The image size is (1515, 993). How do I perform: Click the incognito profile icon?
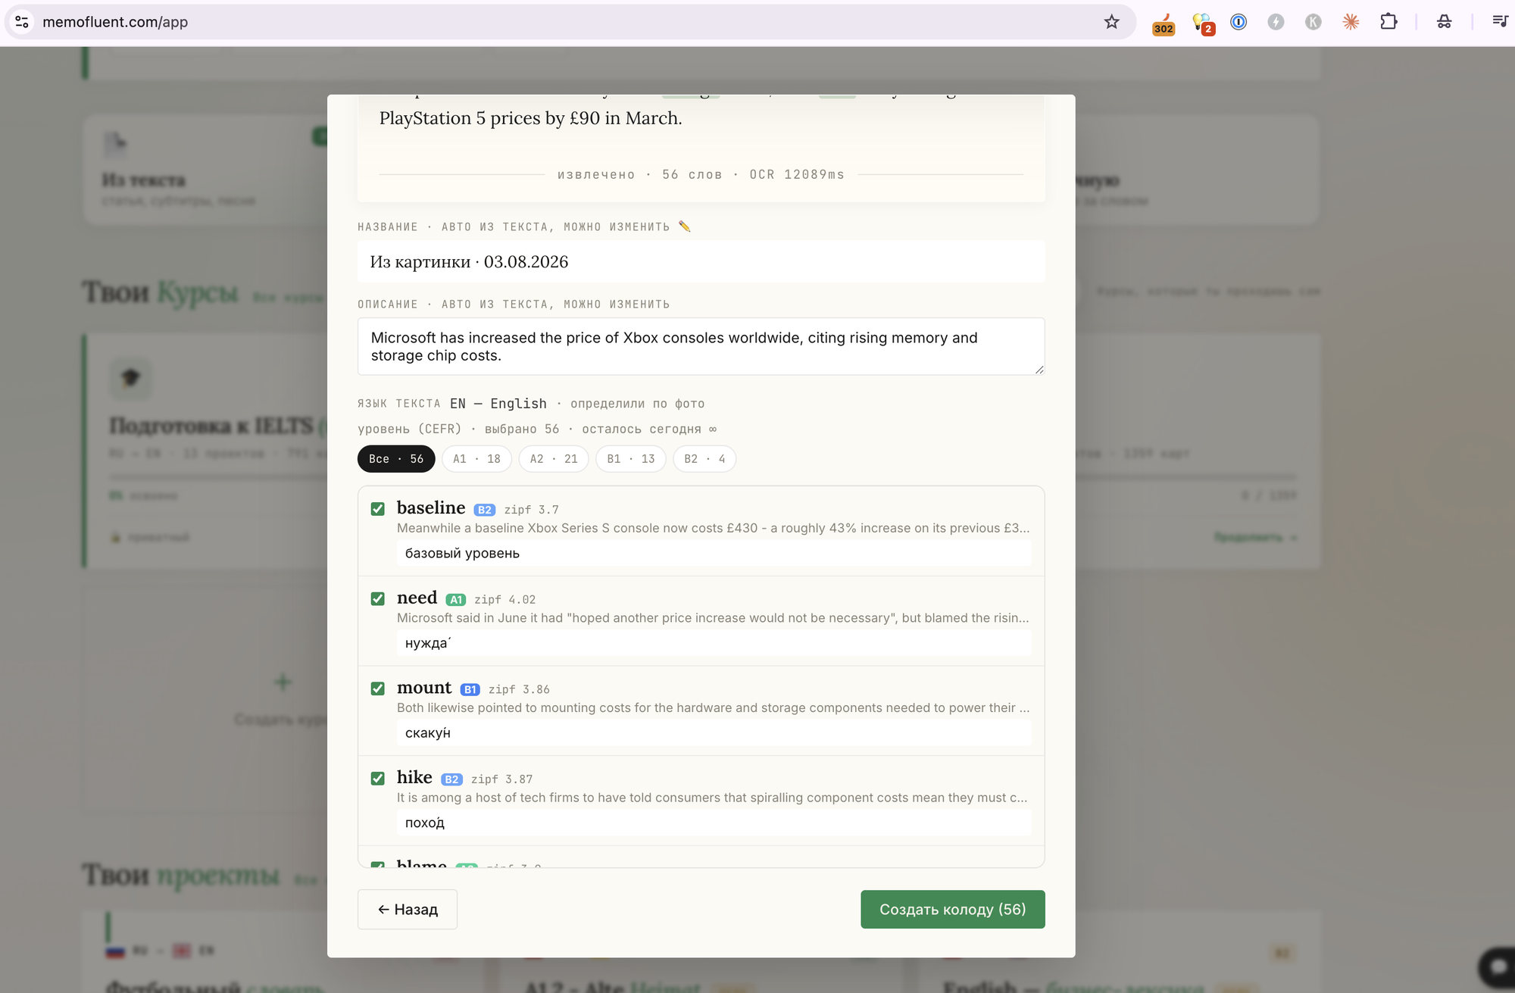pos(1444,22)
